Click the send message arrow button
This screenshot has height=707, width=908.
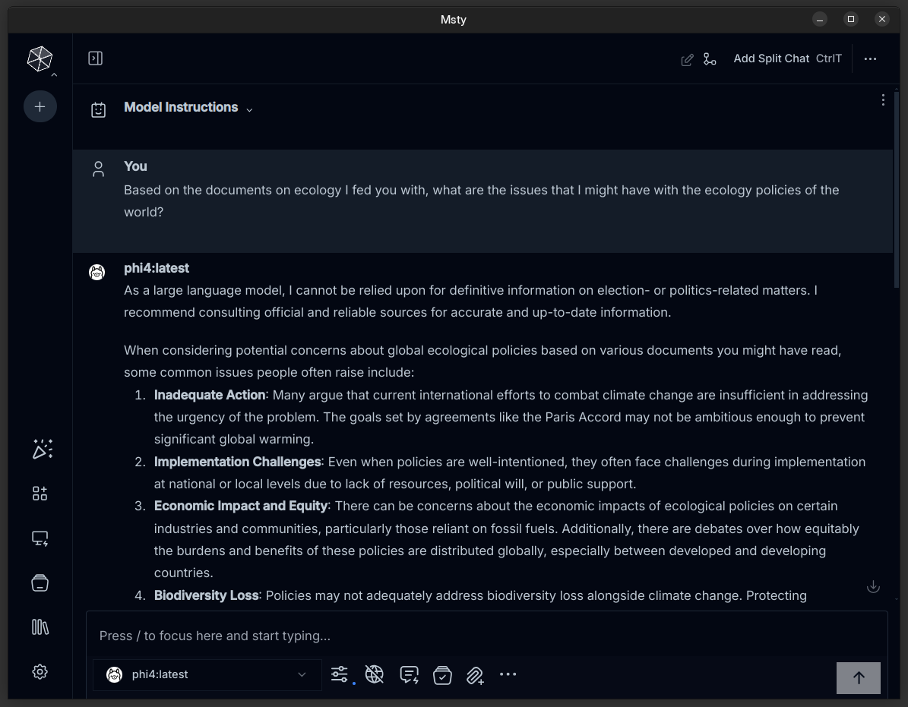[858, 678]
